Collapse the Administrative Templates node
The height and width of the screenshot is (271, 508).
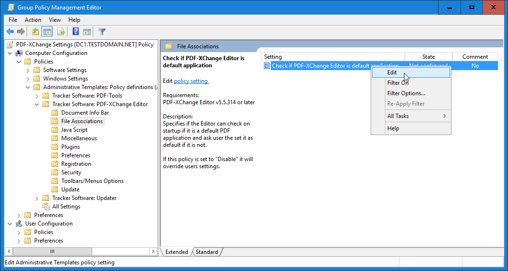pos(28,87)
